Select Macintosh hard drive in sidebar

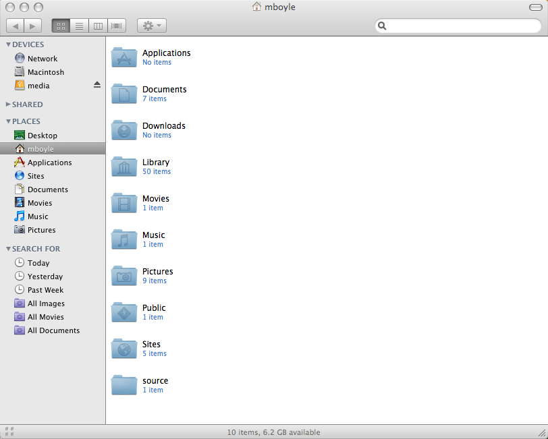53,72
